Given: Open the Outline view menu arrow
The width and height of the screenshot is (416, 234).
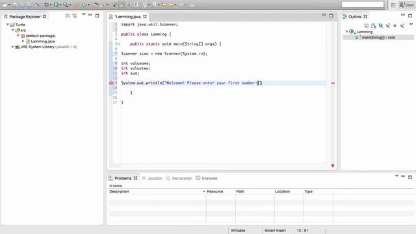Looking at the screenshot, I should (411, 25).
